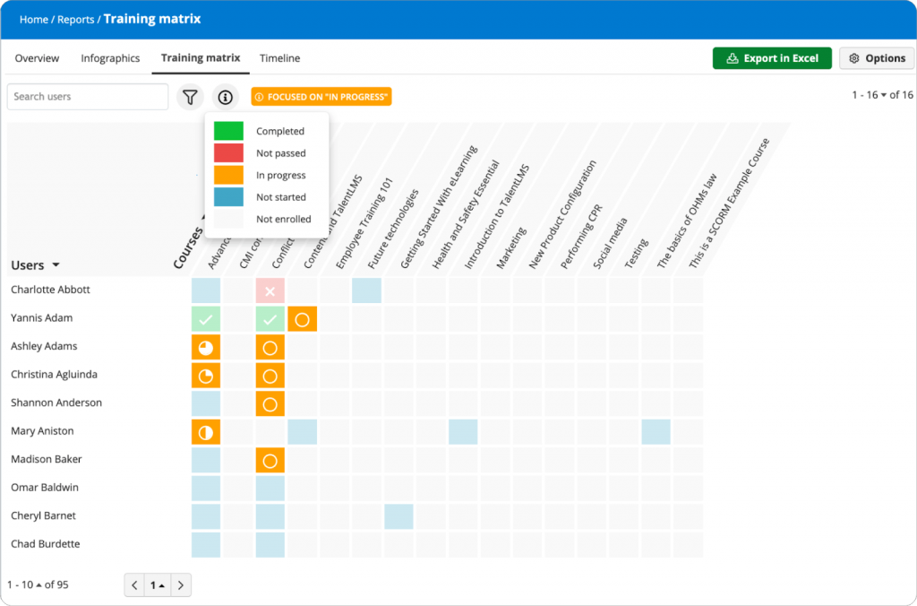917x606 pixels.
Task: Click the previous page left arrow
Action: click(134, 584)
